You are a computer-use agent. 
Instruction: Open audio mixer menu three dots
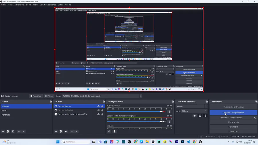pyautogui.click(x=114, y=132)
